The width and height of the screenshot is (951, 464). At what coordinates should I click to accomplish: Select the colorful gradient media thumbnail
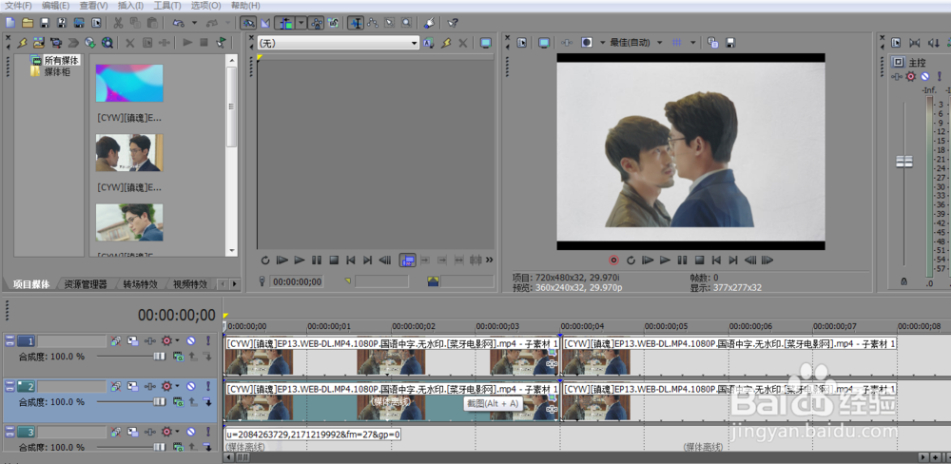tap(129, 83)
